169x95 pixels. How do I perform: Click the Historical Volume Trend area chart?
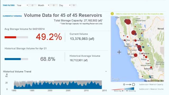pos(58,85)
